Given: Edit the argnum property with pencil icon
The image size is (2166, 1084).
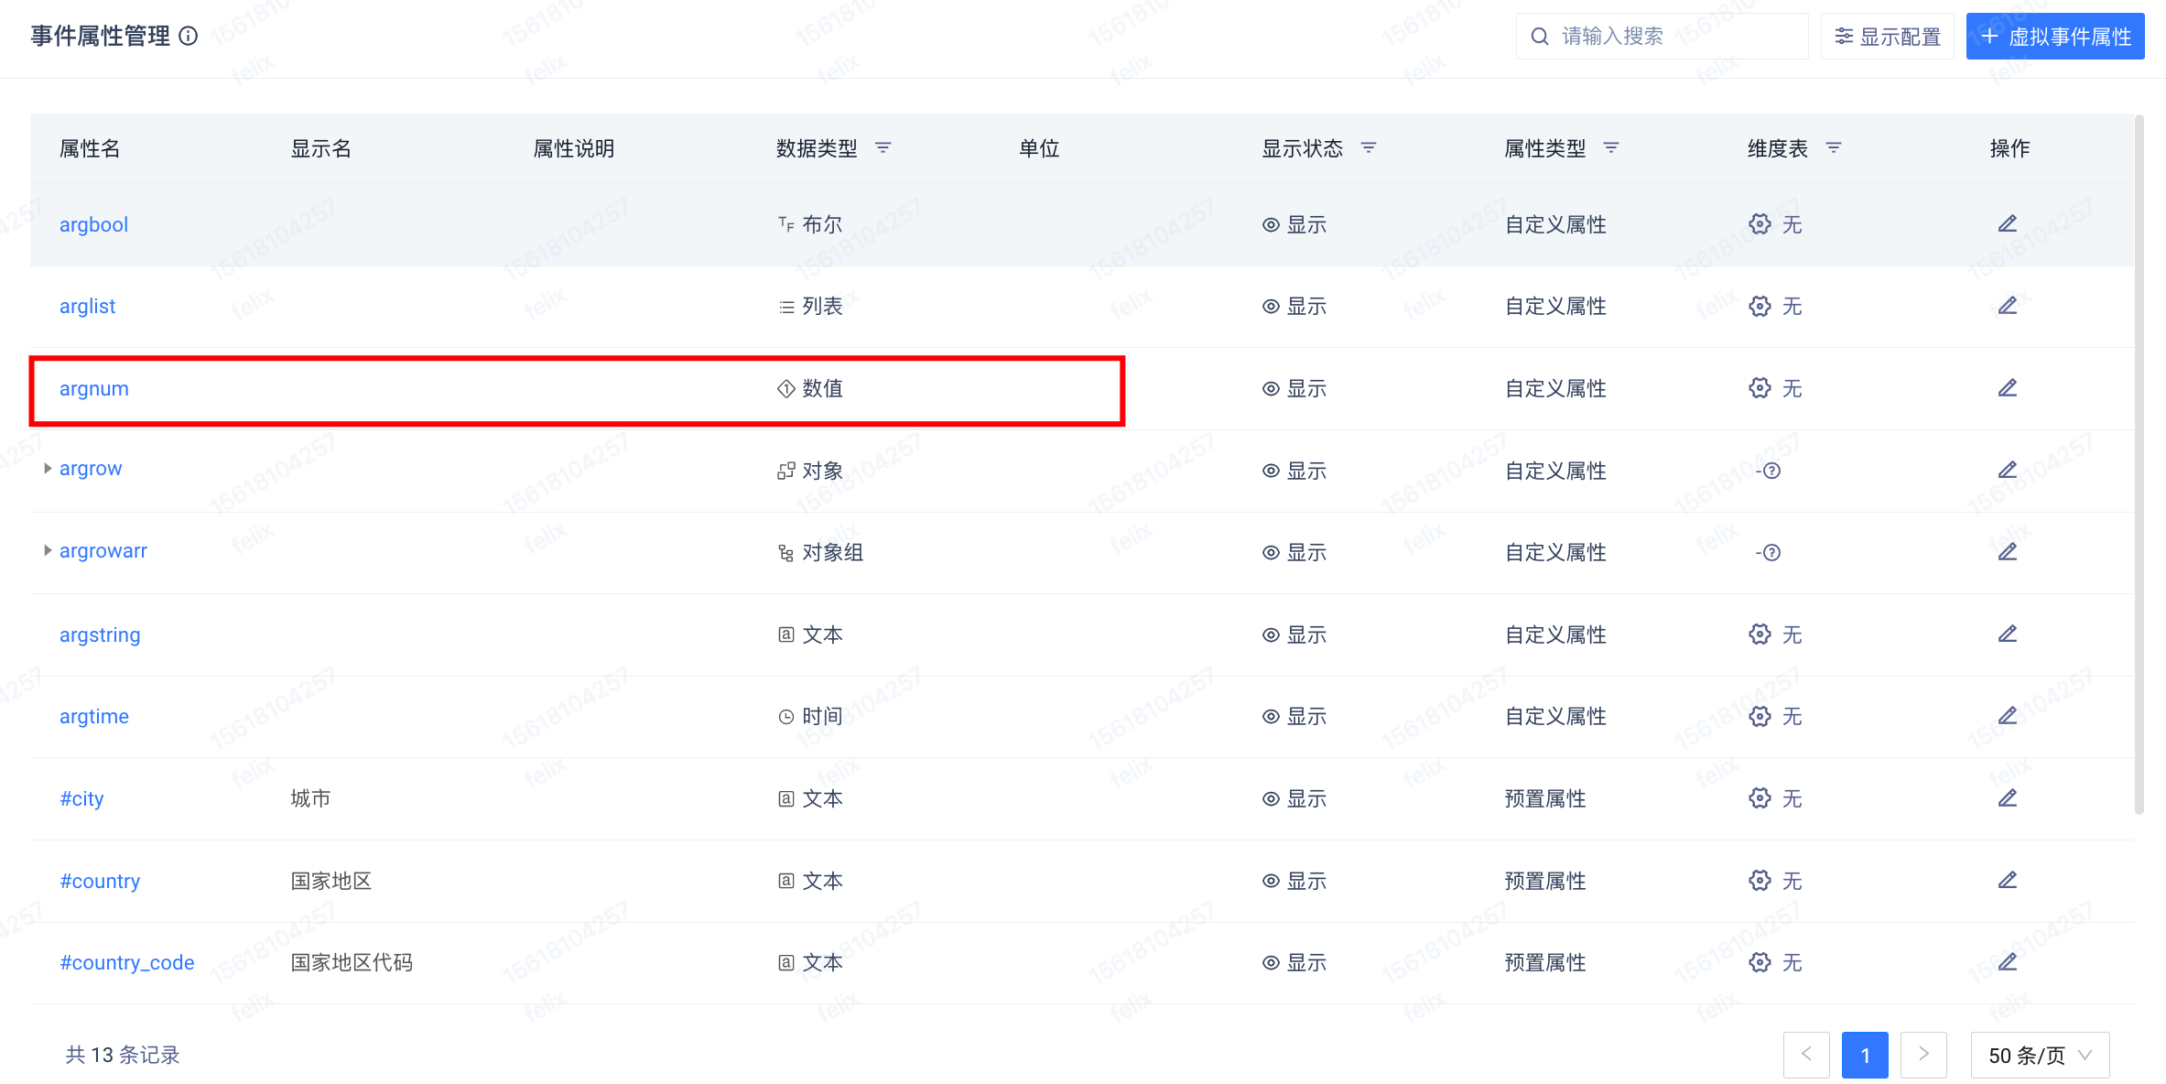Looking at the screenshot, I should tap(2007, 388).
